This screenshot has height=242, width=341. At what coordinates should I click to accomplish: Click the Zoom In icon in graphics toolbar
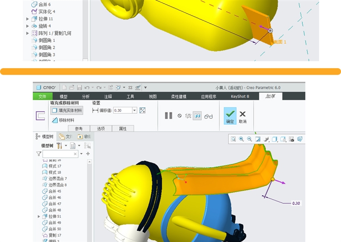[x=241, y=139]
